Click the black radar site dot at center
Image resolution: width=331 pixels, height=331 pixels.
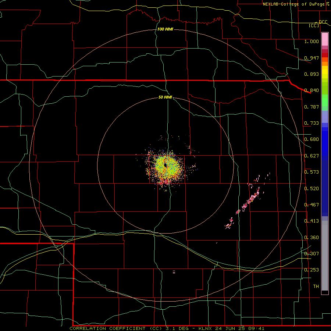(x=165, y=165)
